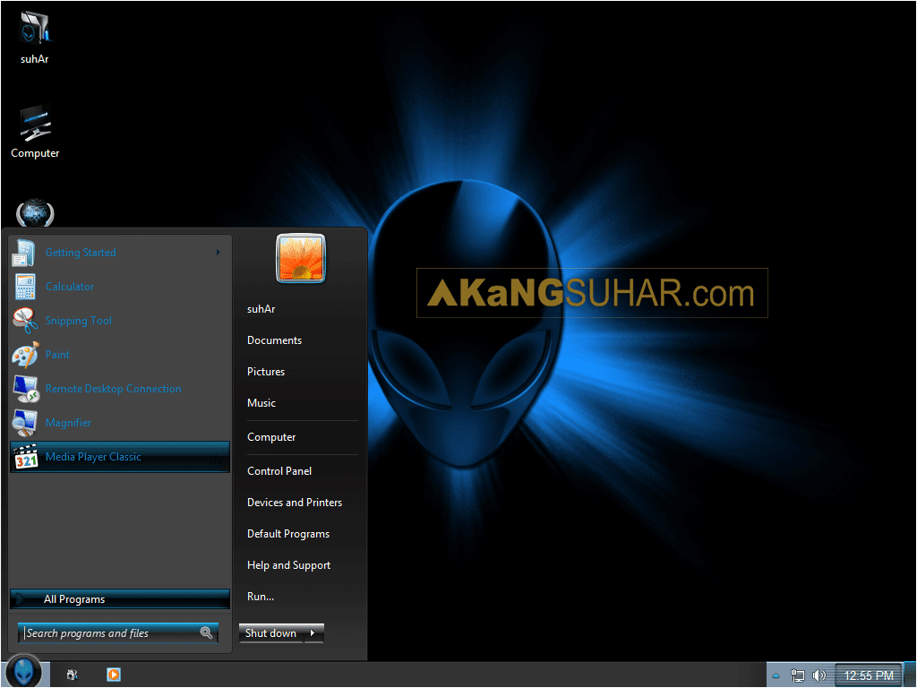Click the Calculator icon in Start menu
This screenshot has height=688, width=917.
coord(24,287)
